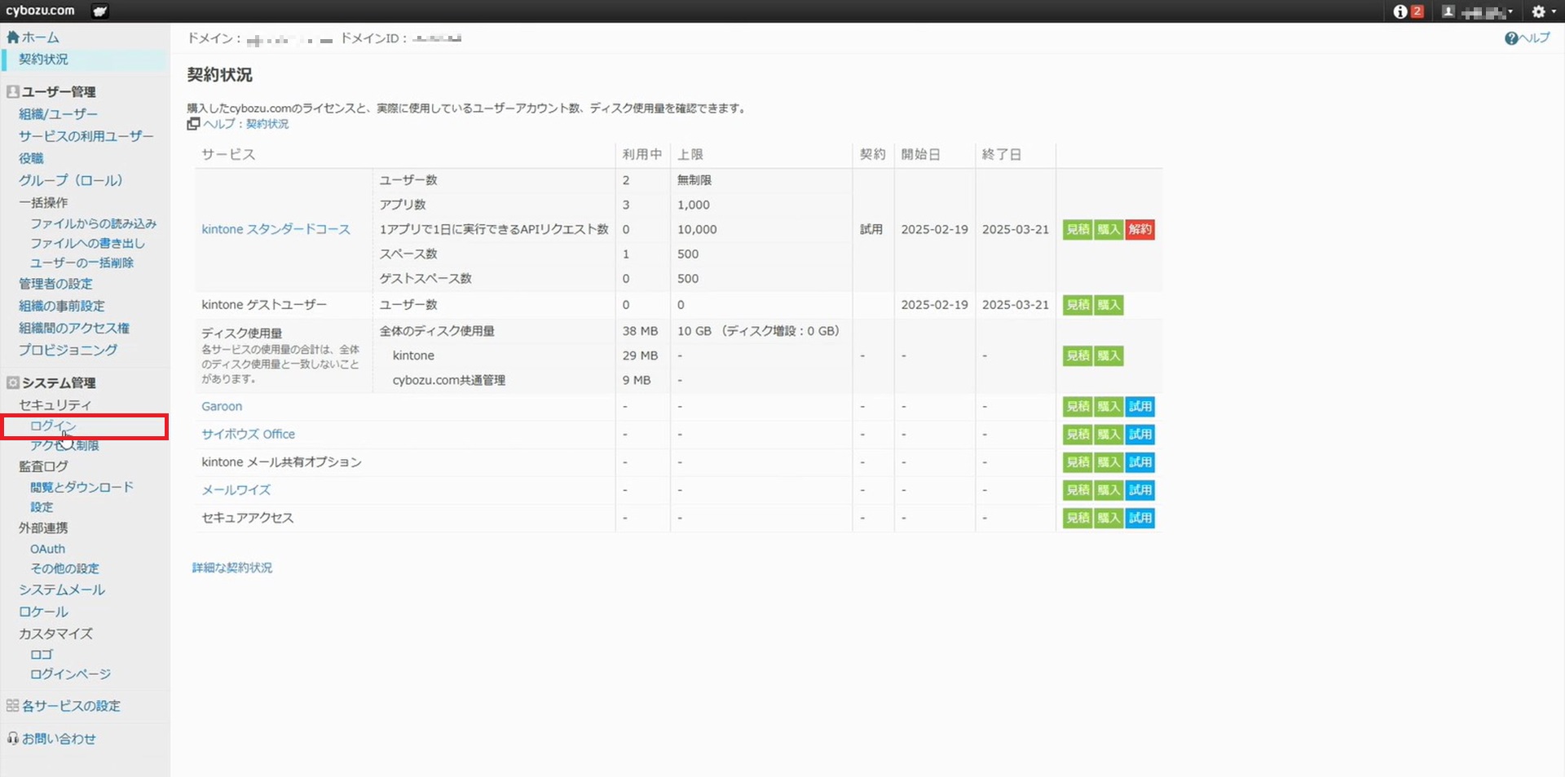
Task: Open OAuth under 外部連携
Action: tap(47, 549)
